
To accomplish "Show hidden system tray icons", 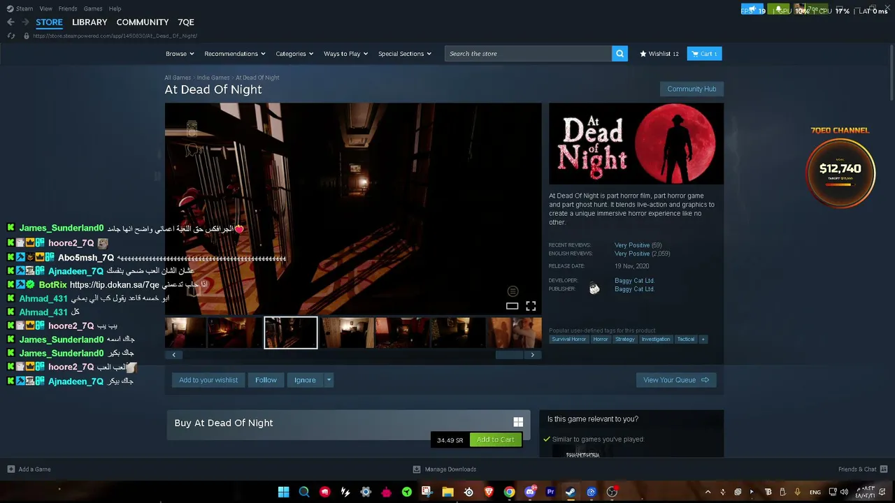I will (x=708, y=492).
